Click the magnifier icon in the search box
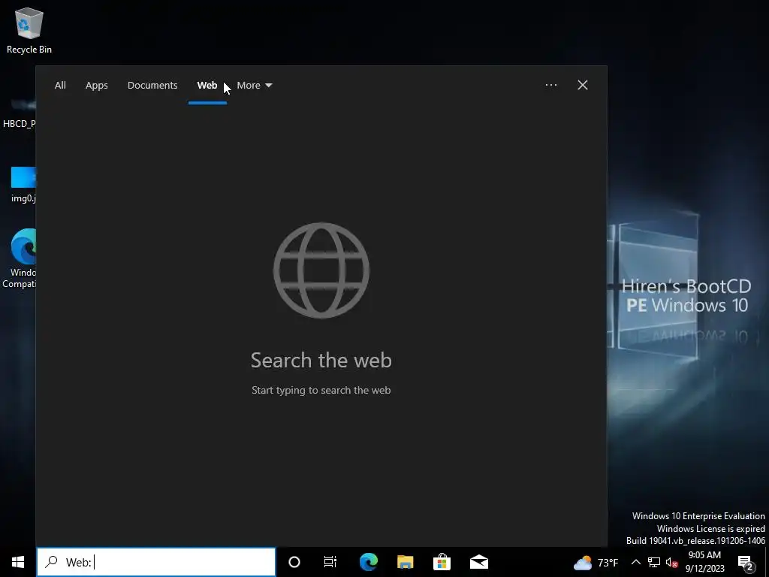The height and width of the screenshot is (577, 769). pyautogui.click(x=51, y=562)
